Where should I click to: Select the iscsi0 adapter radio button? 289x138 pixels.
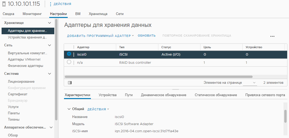69,54
